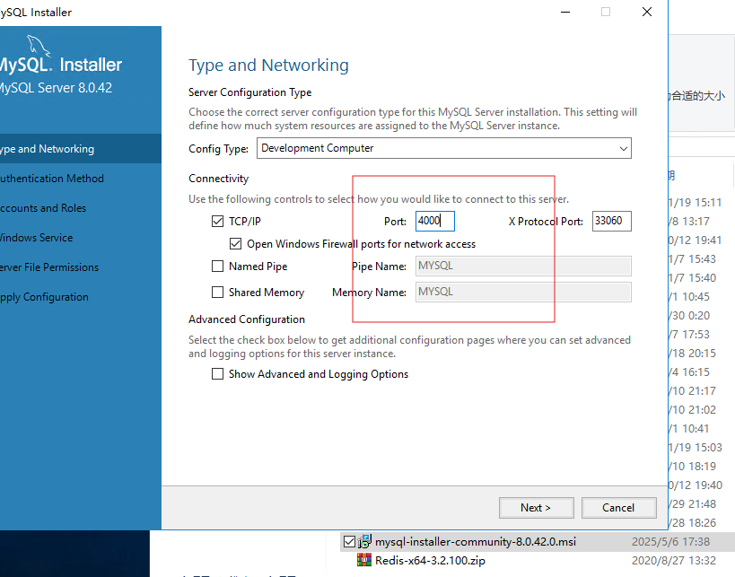Click the Redis zip archive icon

click(x=364, y=560)
